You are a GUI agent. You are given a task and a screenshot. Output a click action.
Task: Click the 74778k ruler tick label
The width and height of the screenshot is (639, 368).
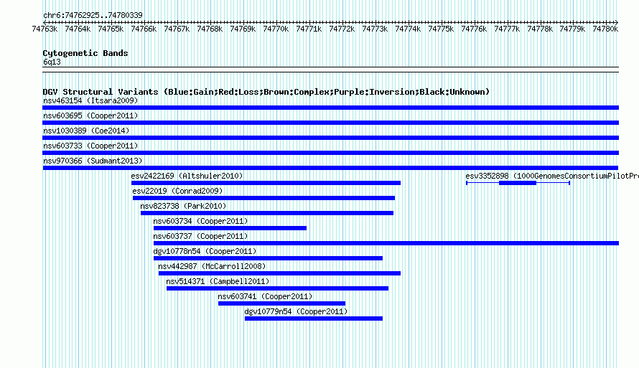click(x=540, y=29)
